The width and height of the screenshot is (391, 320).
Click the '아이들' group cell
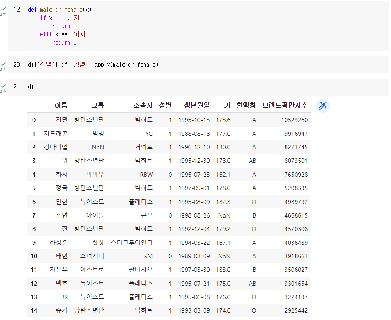[x=95, y=215]
